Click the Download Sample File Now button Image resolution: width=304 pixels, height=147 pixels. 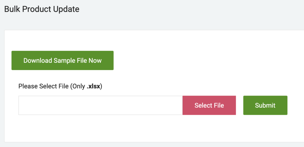[62, 61]
